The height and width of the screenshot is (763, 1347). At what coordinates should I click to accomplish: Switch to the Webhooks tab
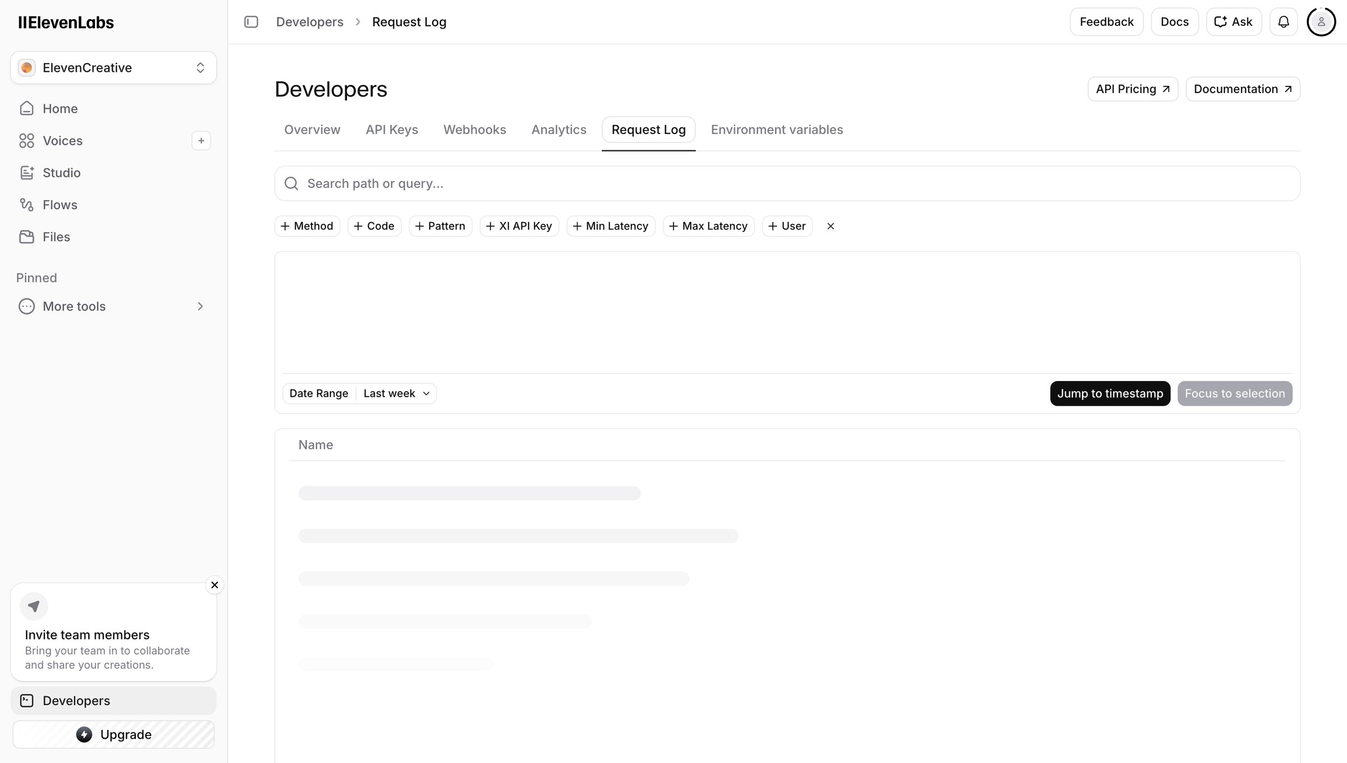coord(475,130)
